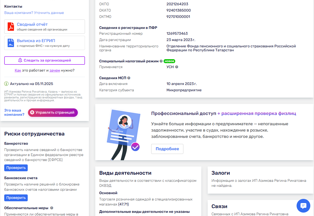Image resolution: width=314 pixels, height=216 pixels.
Task: Click the document icon for Выписка из ЕГРИП
Action: tap(11, 43)
